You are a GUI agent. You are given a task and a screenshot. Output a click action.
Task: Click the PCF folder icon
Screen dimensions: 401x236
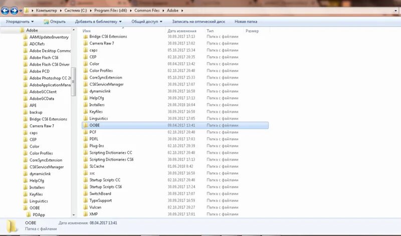click(x=86, y=132)
